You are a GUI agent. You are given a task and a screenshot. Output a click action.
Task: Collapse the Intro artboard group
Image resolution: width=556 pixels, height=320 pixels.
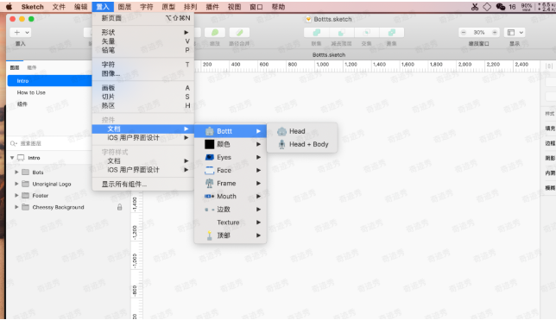pyautogui.click(x=12, y=158)
